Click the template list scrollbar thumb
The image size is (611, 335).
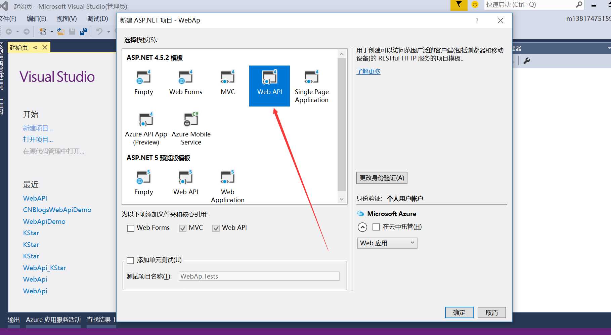(x=342, y=124)
